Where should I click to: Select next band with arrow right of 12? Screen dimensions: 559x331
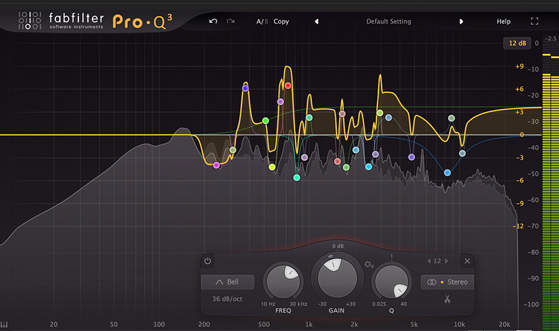coord(446,261)
